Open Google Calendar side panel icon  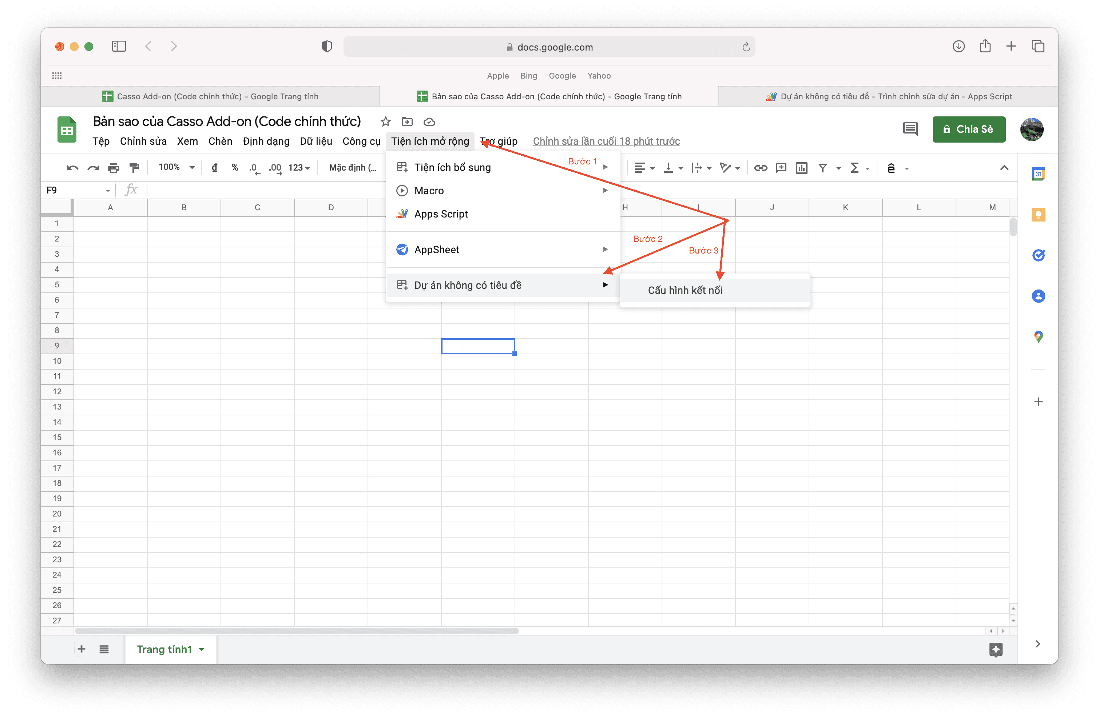tap(1038, 174)
